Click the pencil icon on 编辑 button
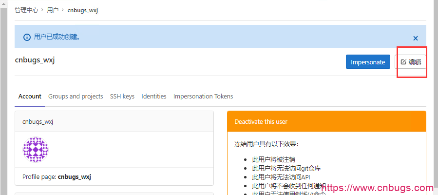The image size is (438, 195). pos(403,62)
